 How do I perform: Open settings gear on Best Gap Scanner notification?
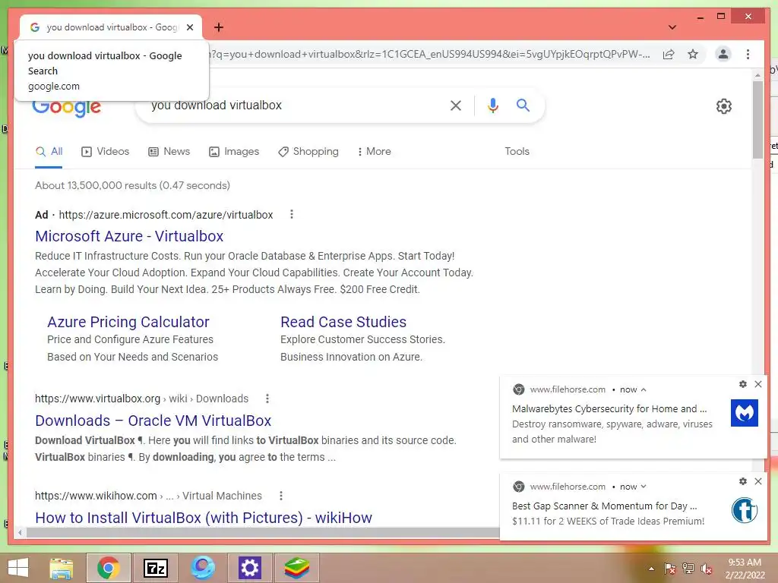[x=743, y=481]
